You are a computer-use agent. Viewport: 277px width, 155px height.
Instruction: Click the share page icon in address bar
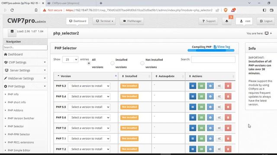click(217, 10)
